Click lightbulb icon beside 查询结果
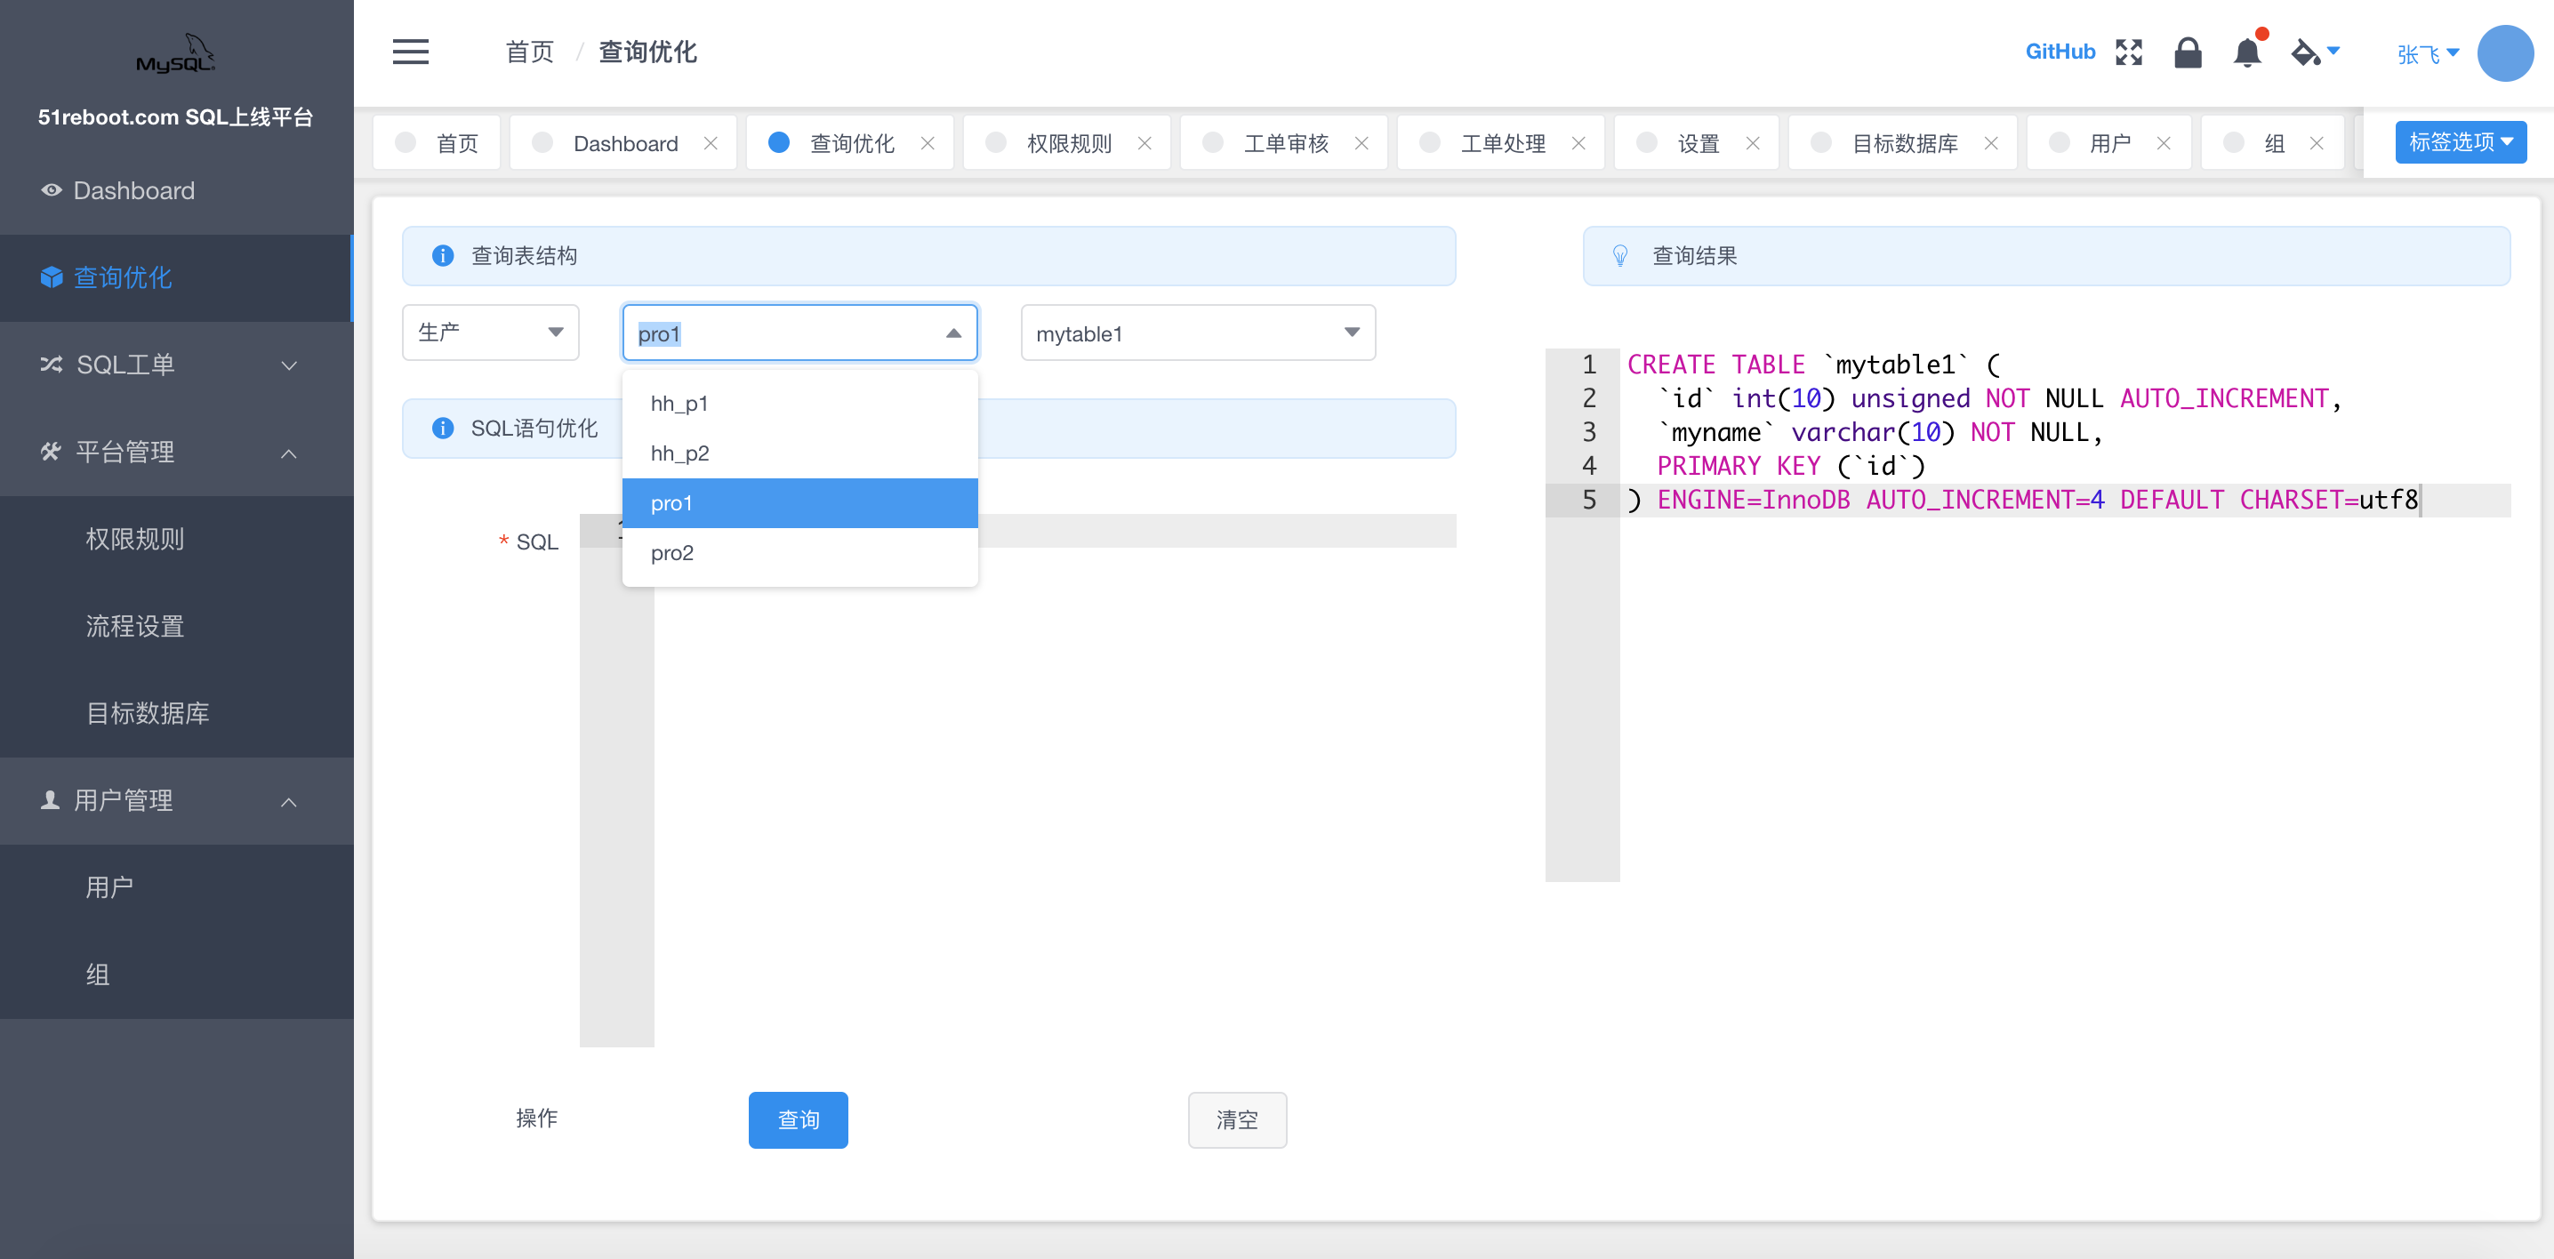 pos(1620,256)
